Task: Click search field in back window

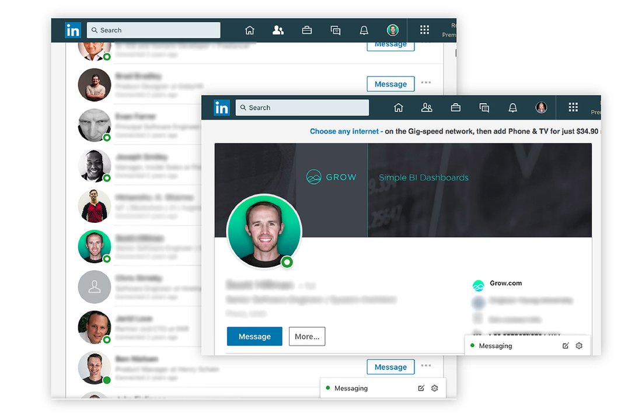Action: 153,30
